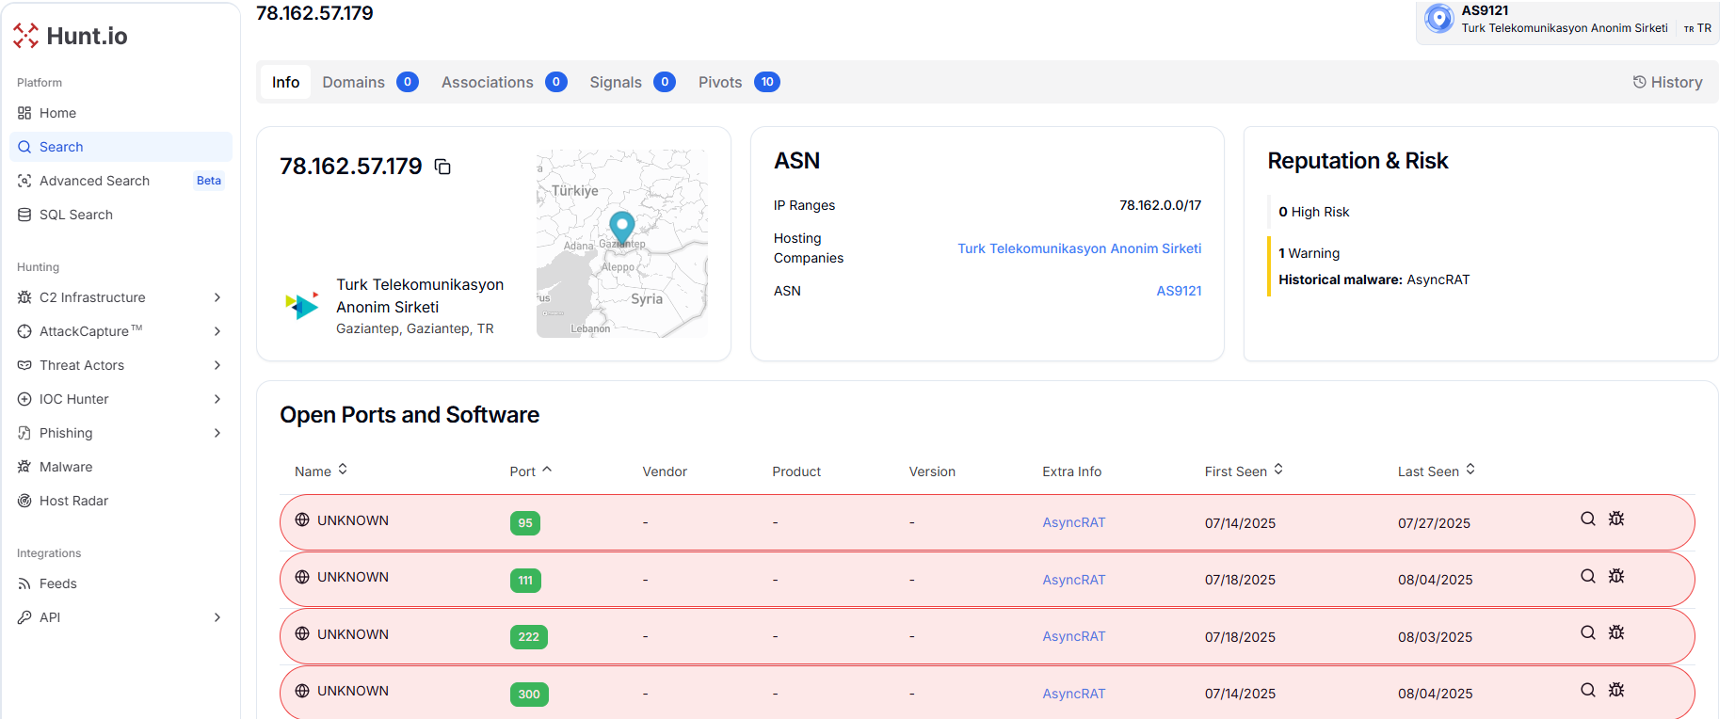Image resolution: width=1735 pixels, height=719 pixels.
Task: Expand Threat Actors chevron
Action: (x=217, y=365)
